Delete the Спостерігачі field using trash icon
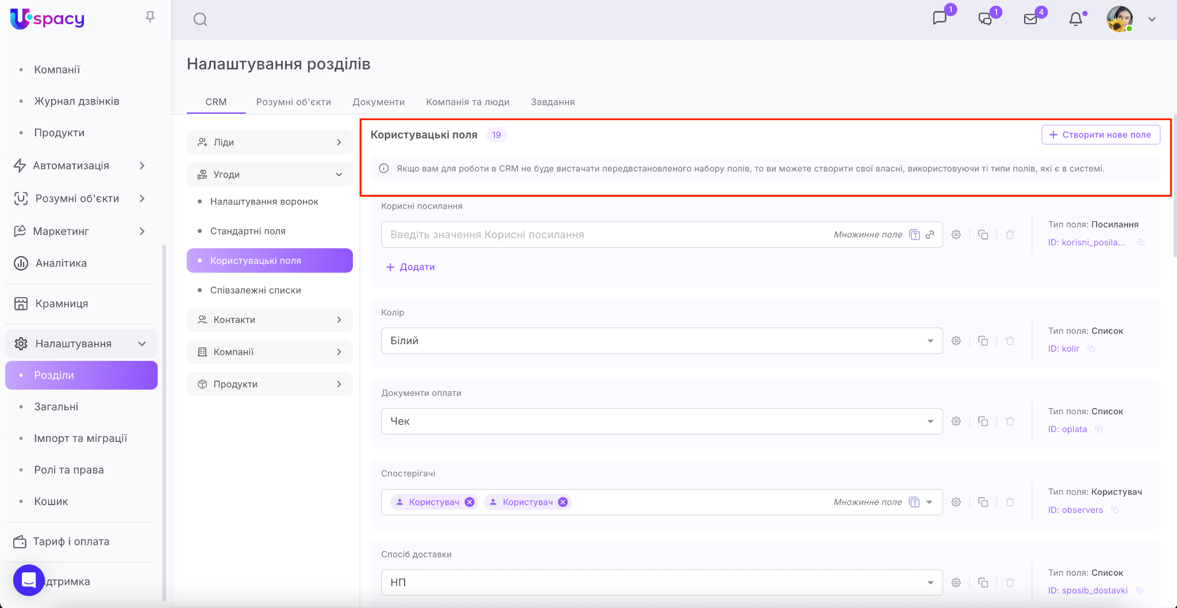 point(1010,502)
